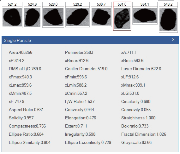Click the xBmax:912.6 value
The width and height of the screenshot is (180, 154).
(77, 60)
